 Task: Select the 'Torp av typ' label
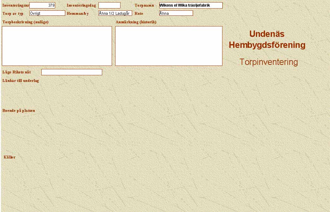tap(13, 14)
